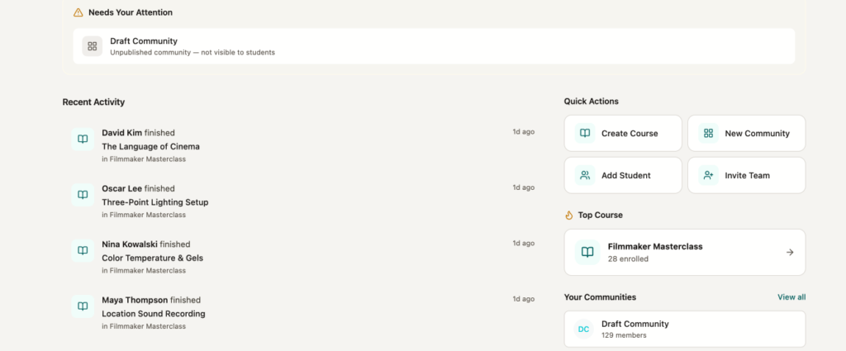
Task: Open The Language of Cinema lesson activity
Action: click(x=150, y=146)
